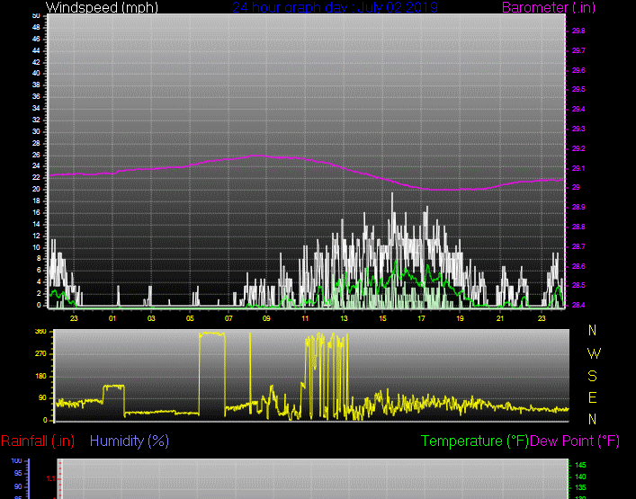Click the 24 hour graph title
The width and height of the screenshot is (636, 499).
(x=335, y=8)
